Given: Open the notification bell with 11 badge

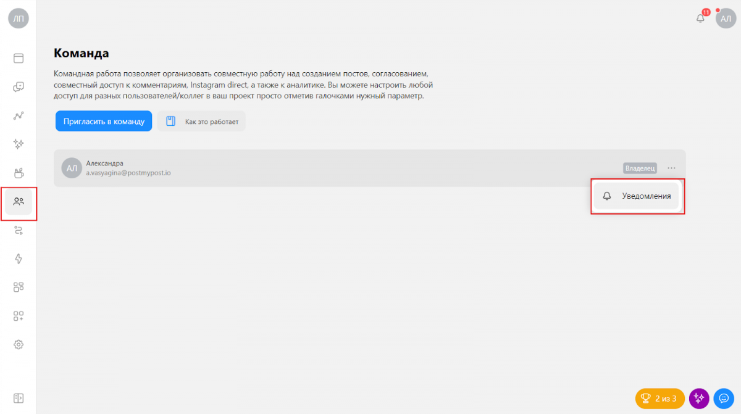Looking at the screenshot, I should [x=700, y=19].
